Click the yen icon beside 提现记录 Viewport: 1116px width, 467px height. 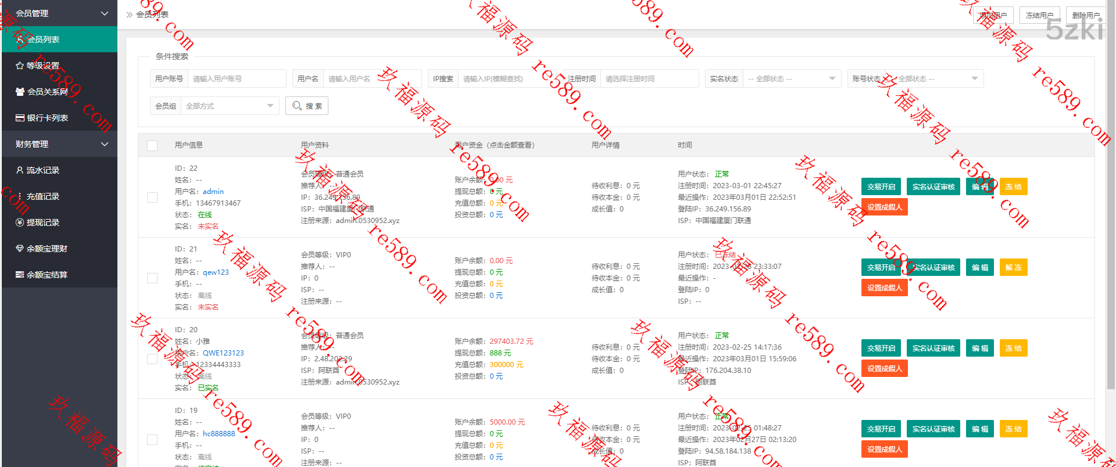[x=20, y=222]
